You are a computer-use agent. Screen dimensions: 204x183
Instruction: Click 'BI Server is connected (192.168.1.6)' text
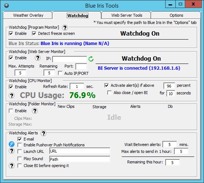click(139, 68)
